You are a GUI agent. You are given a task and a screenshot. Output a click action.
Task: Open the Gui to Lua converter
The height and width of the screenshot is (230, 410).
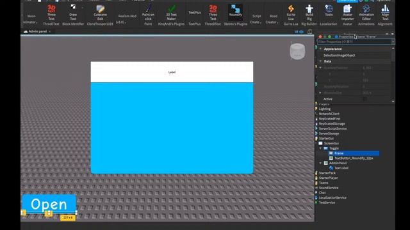pyautogui.click(x=291, y=13)
